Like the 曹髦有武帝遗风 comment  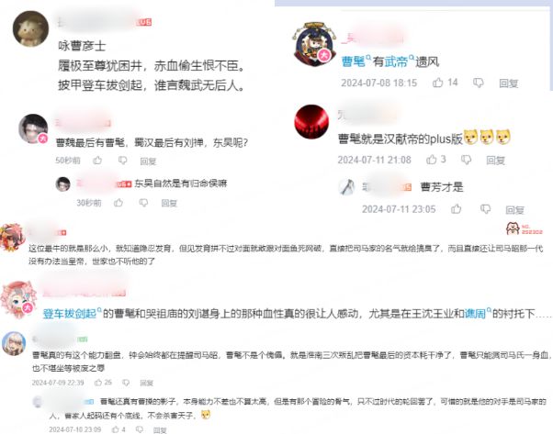point(437,83)
